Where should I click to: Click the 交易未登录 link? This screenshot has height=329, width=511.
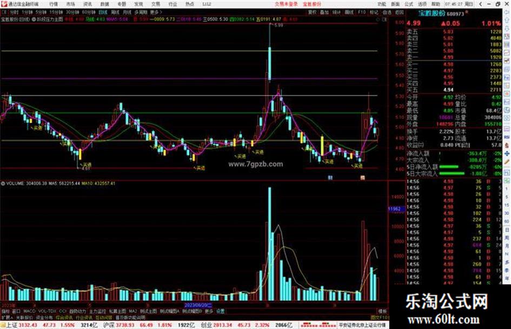[x=286, y=4]
